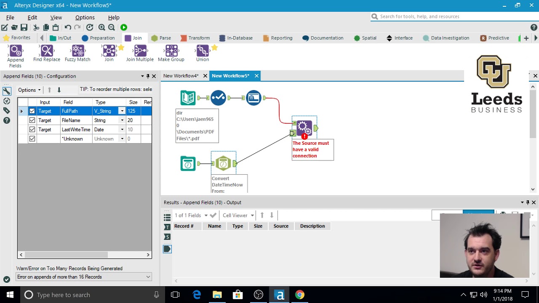The height and width of the screenshot is (303, 539).
Task: Select the Union tool icon
Action: (x=203, y=51)
